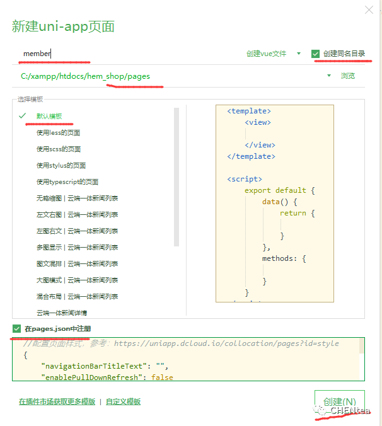This screenshot has width=382, height=426.
Task: Select 左文右图 | 云端一体新闻列表 template
Action: click(x=77, y=215)
